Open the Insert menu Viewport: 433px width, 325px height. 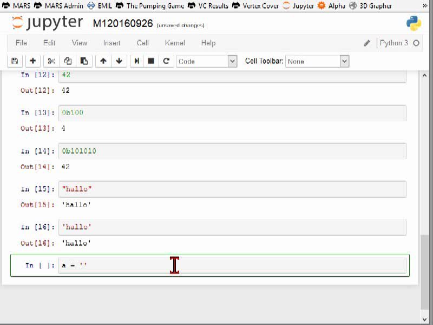pyautogui.click(x=111, y=43)
